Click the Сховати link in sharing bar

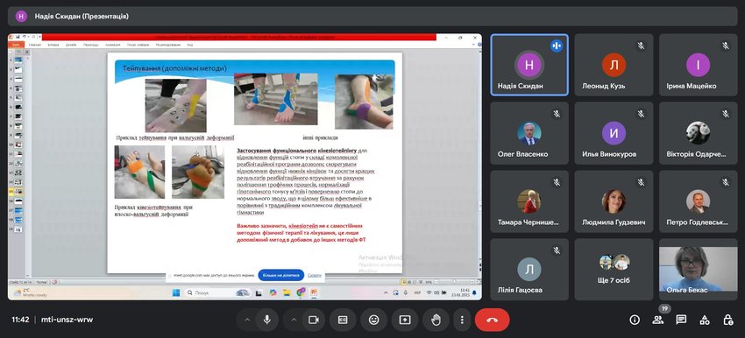click(315, 275)
